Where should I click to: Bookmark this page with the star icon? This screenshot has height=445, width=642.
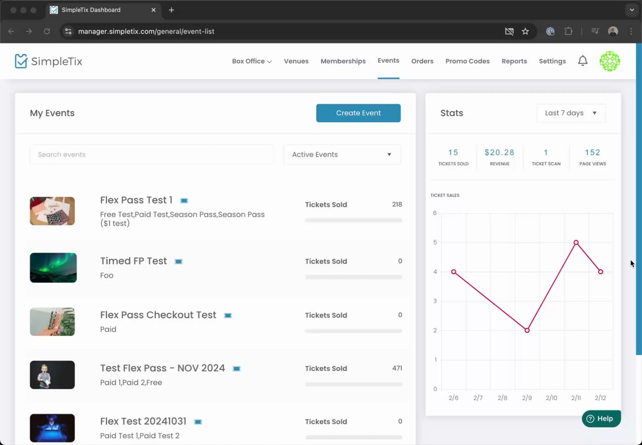(525, 31)
